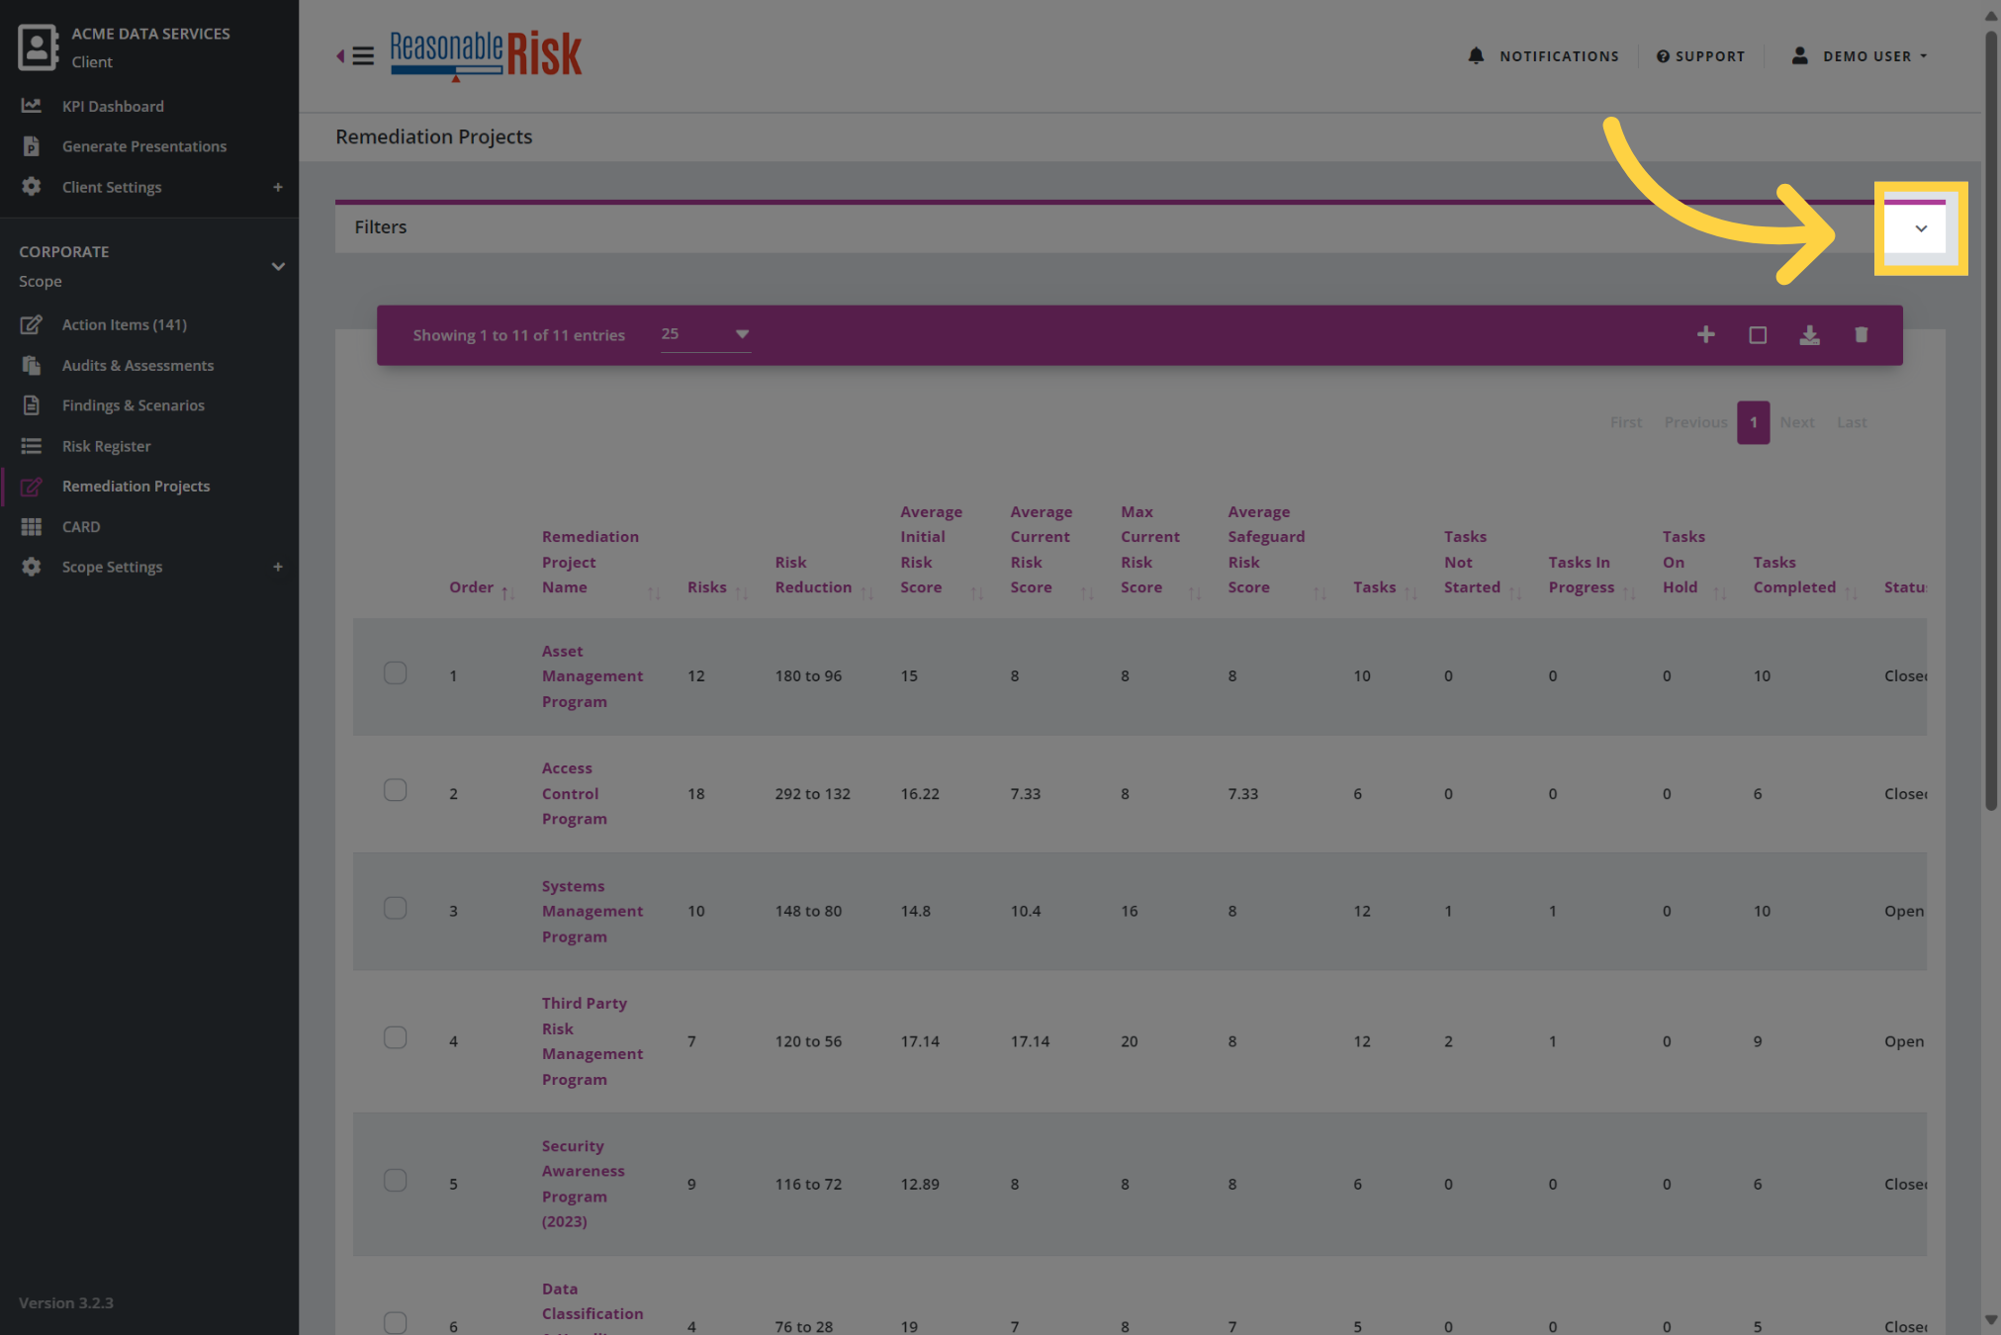Screen dimensions: 2001x1335
Task: Expand Client Settings plus
Action: tap(278, 187)
